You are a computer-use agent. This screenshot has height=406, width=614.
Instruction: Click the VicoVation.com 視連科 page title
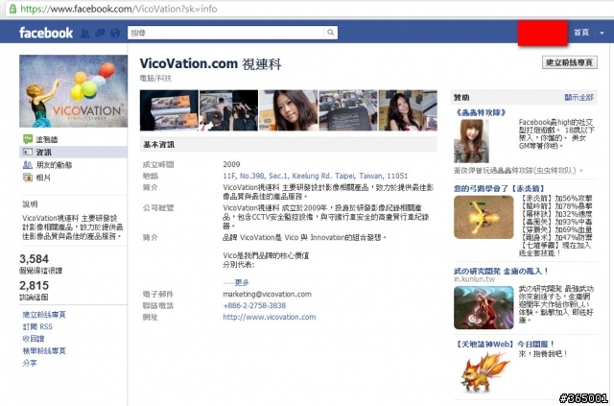click(211, 64)
